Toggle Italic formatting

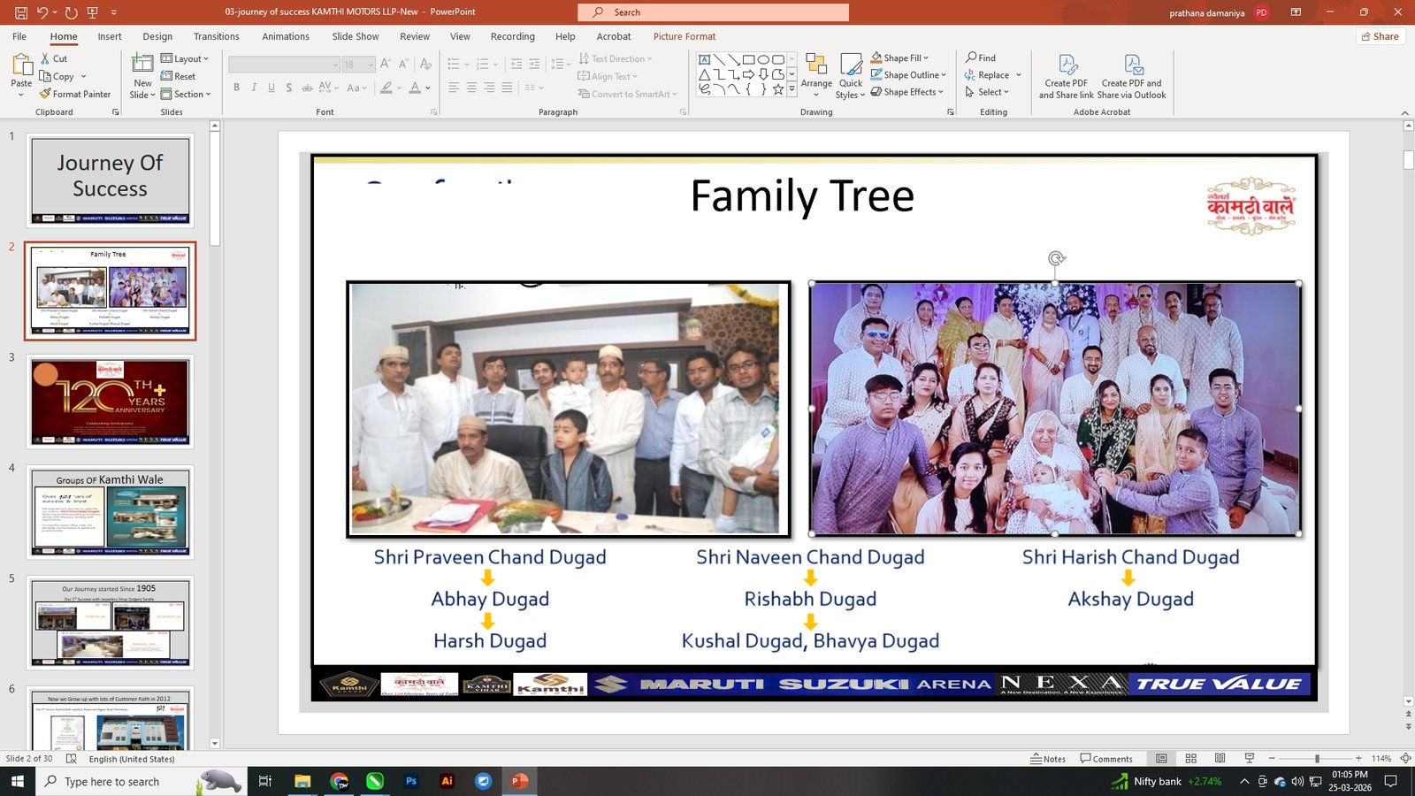point(254,88)
